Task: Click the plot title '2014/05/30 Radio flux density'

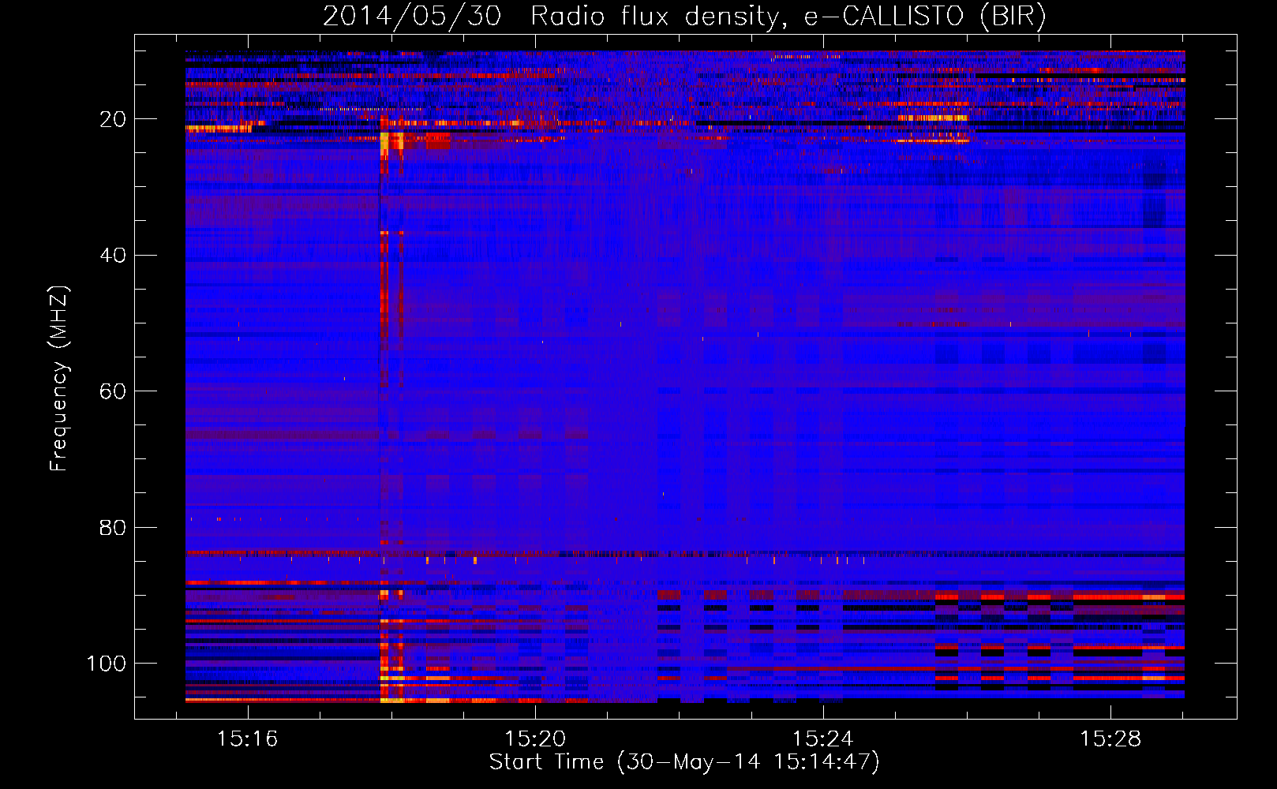Action: pyautogui.click(x=685, y=16)
